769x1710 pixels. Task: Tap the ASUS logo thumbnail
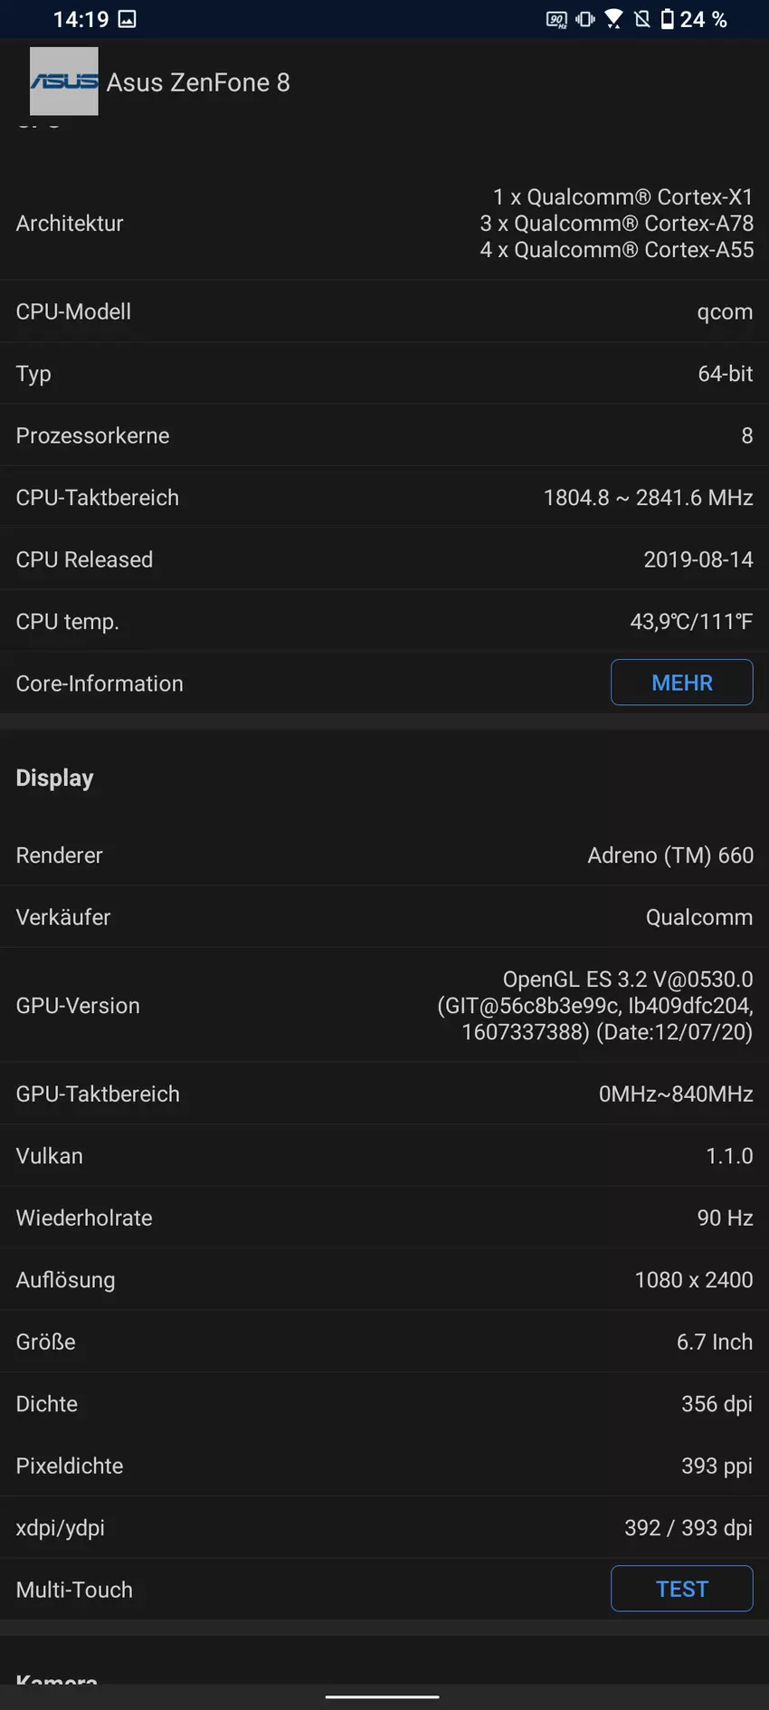coord(64,81)
